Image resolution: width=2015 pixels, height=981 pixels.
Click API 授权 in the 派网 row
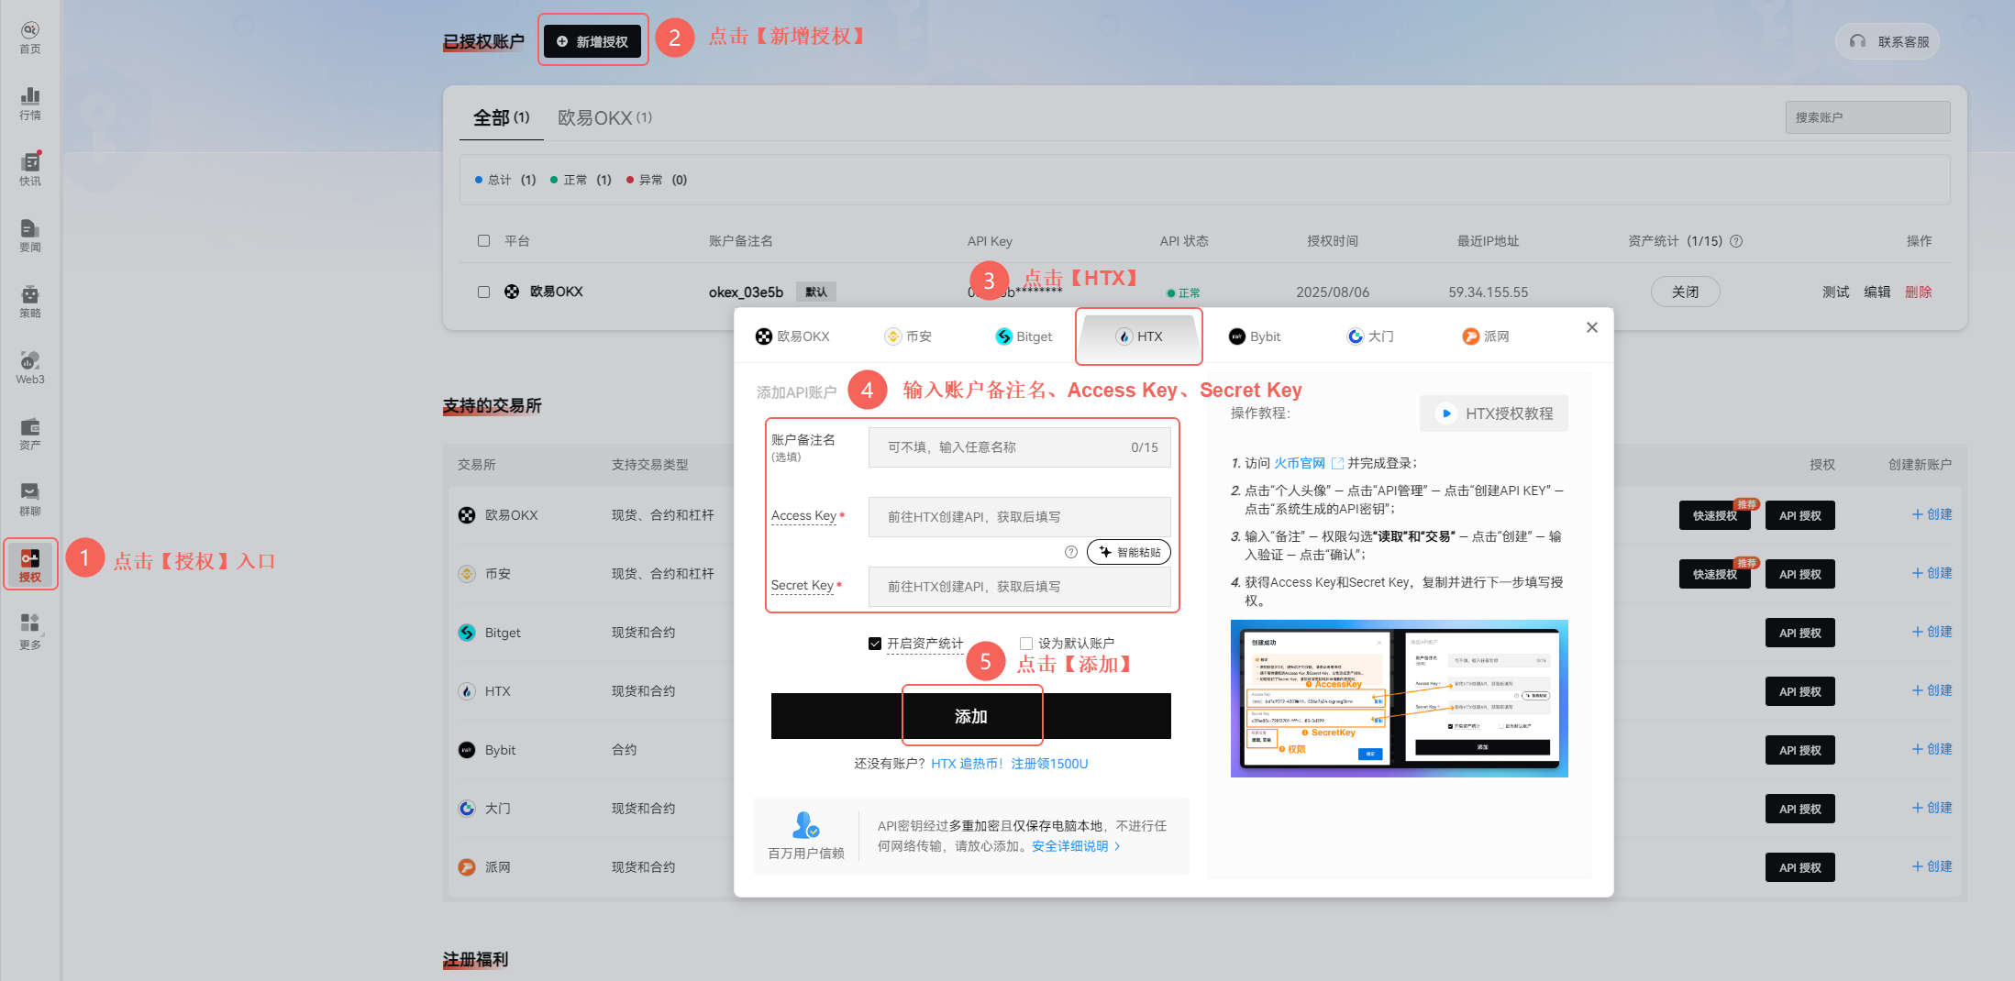1799,867
